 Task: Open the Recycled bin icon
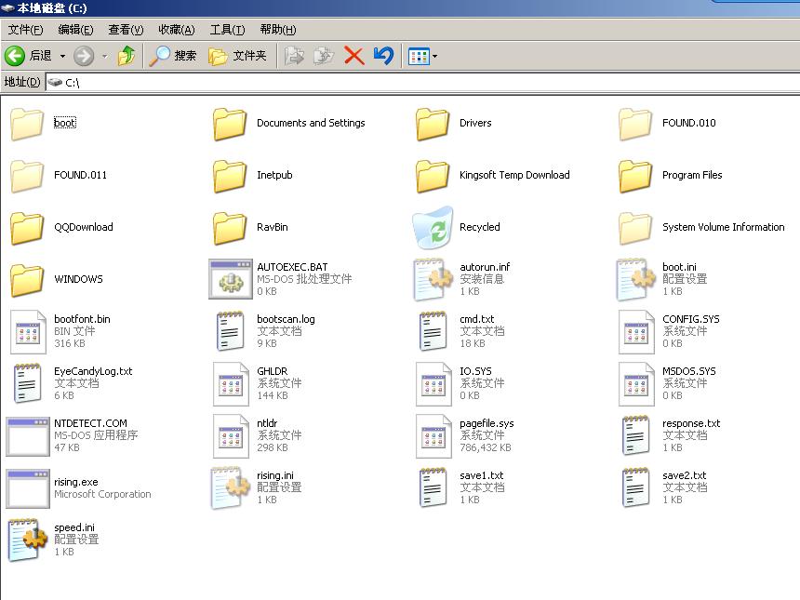tap(433, 227)
